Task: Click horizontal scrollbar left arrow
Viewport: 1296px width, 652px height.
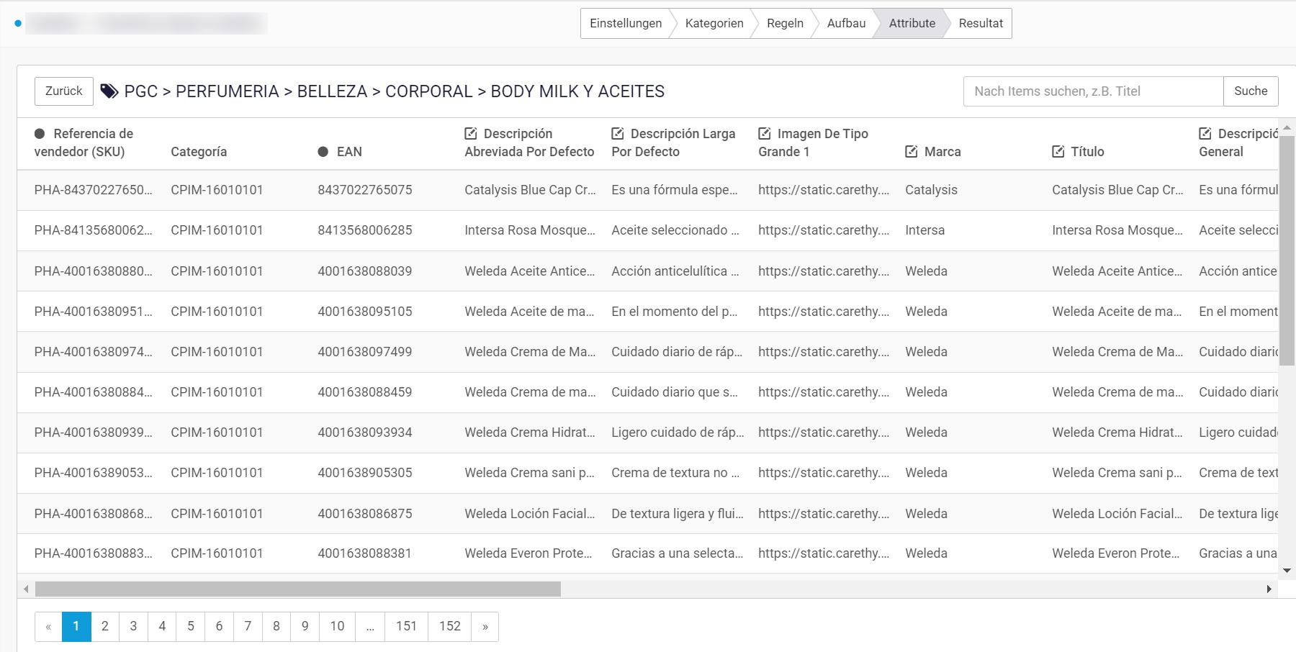Action: click(26, 589)
